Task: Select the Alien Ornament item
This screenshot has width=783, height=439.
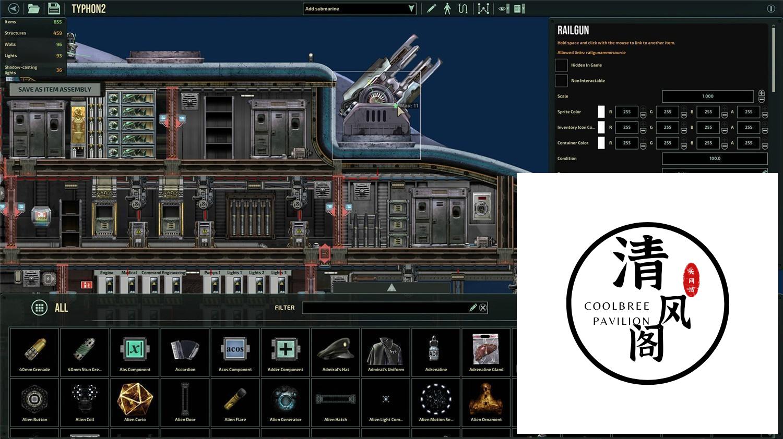Action: [x=487, y=402]
